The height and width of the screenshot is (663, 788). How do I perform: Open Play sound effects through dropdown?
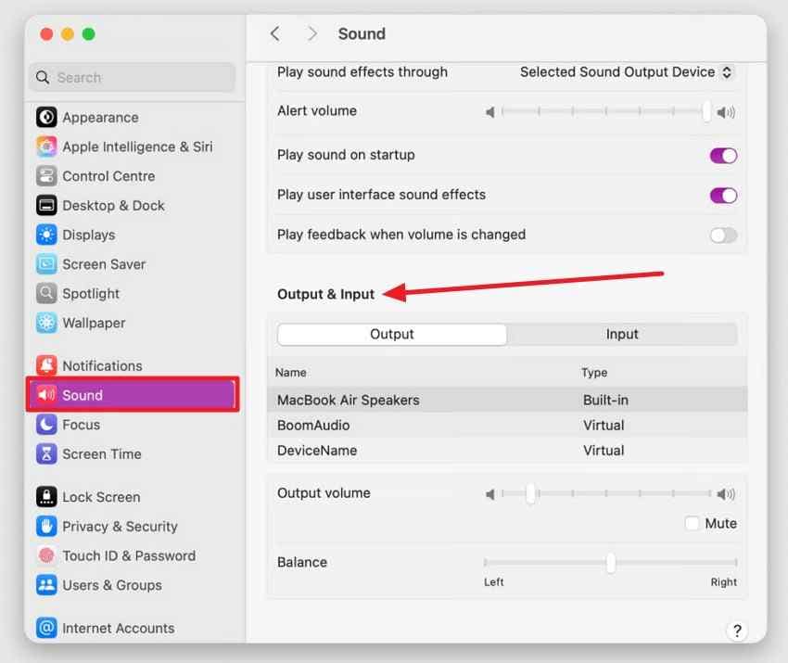tap(626, 72)
